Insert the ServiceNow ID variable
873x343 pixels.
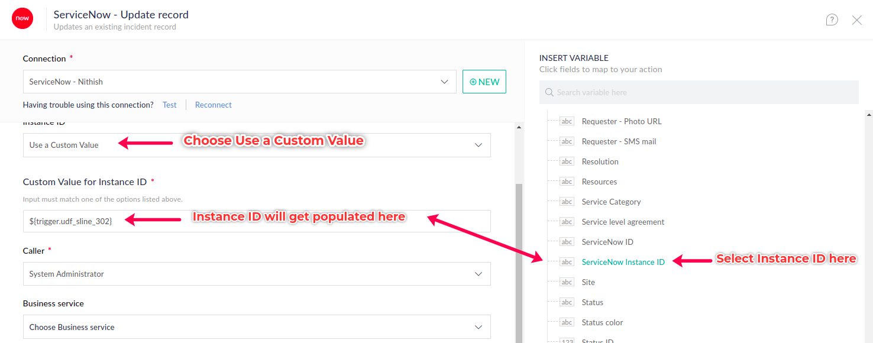pos(607,242)
